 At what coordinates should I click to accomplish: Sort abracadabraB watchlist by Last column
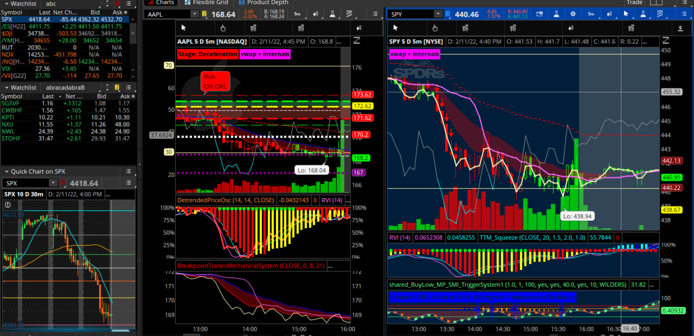pos(48,96)
